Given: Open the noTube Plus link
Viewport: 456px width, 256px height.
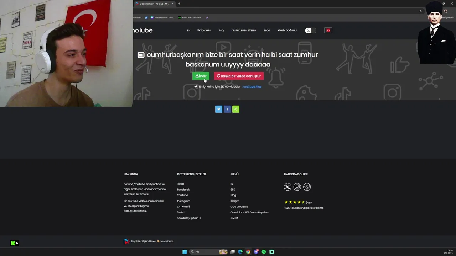Looking at the screenshot, I should (x=252, y=87).
